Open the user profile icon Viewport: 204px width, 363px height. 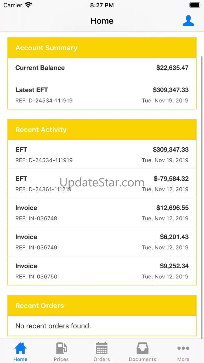pos(188,21)
